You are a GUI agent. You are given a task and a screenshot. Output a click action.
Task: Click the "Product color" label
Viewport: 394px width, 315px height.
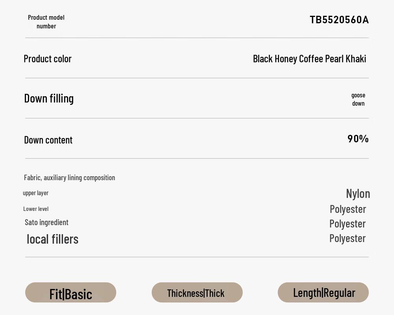click(48, 59)
